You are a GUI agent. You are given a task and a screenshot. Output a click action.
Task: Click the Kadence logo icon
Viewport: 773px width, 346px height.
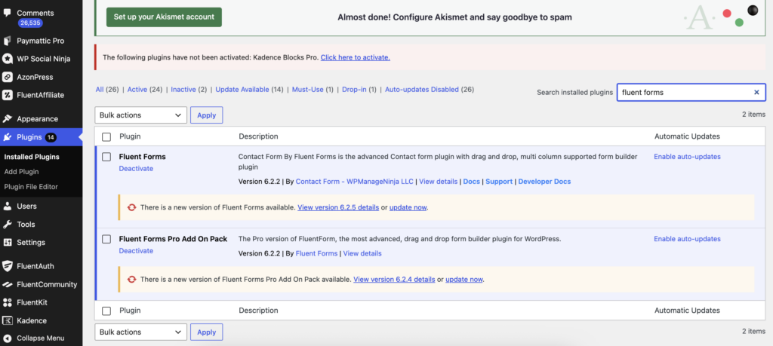tap(8, 320)
